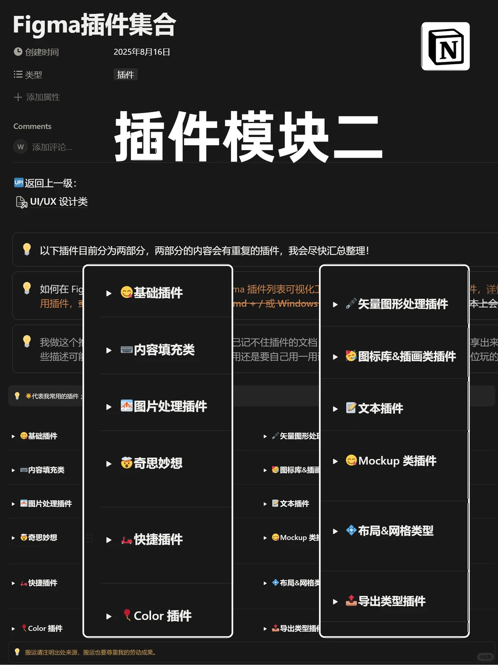The width and height of the screenshot is (498, 665).
Task: Click the 添加属性 button
Action: coord(37,97)
